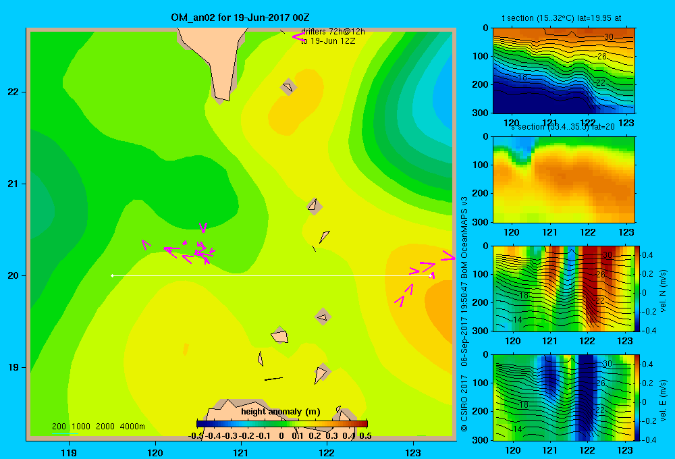Click the white dot at the section line's western end
The width and height of the screenshot is (675, 459).
click(112, 275)
